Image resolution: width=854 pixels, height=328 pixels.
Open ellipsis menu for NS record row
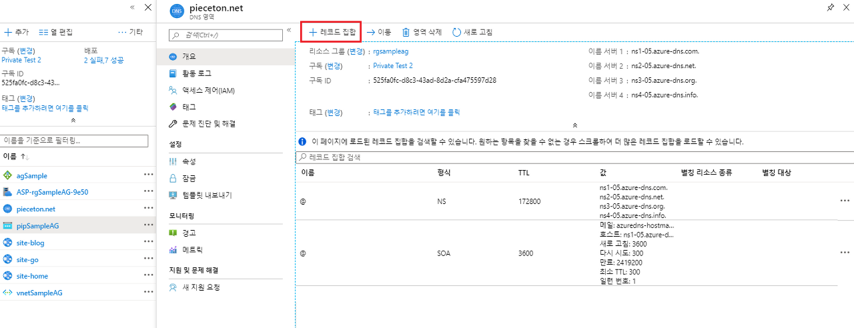point(845,201)
